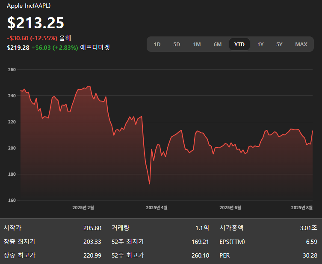Click the EPS(TTM) label
The height and width of the screenshot is (264, 322).
point(232,242)
